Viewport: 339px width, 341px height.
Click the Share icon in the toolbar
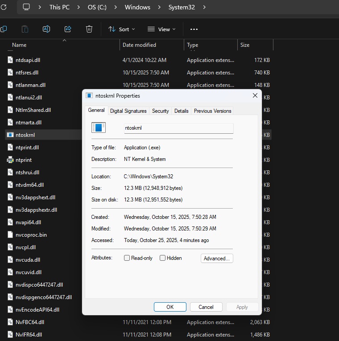pos(68,29)
